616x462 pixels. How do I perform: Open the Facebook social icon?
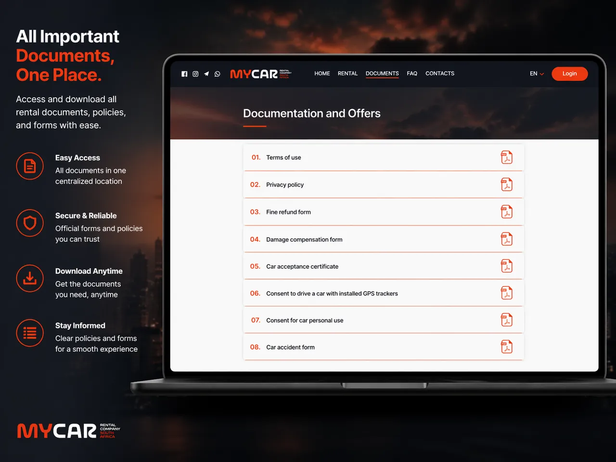184,74
